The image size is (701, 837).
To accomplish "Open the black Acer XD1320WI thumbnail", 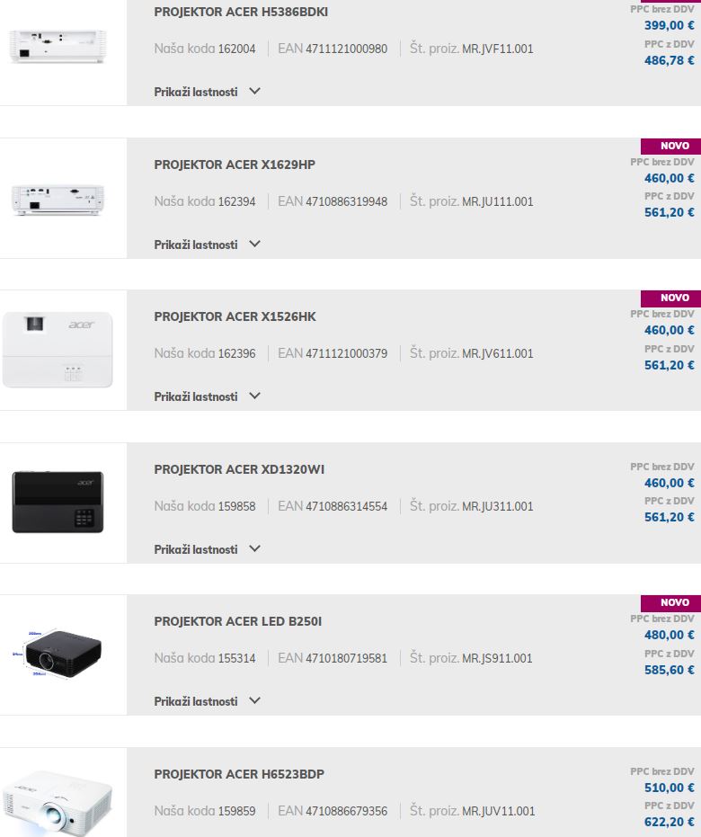I will (58, 502).
